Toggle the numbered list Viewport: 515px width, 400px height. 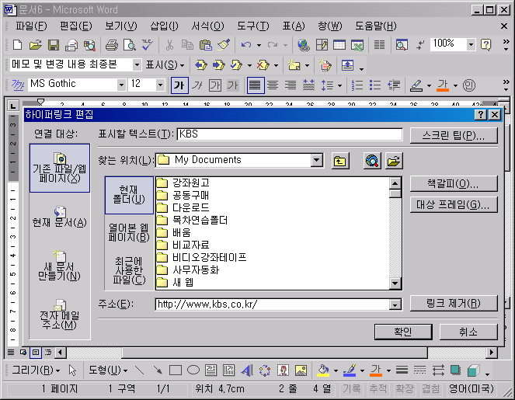[357, 85]
